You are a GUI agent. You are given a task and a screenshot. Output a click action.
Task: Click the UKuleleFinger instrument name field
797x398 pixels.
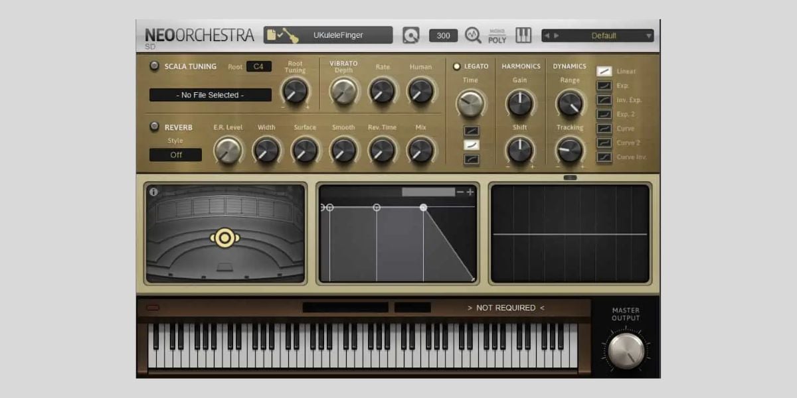339,35
